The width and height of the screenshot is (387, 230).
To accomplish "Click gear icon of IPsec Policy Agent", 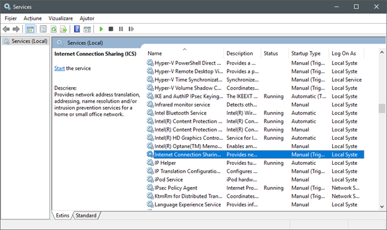I will tap(150, 188).
